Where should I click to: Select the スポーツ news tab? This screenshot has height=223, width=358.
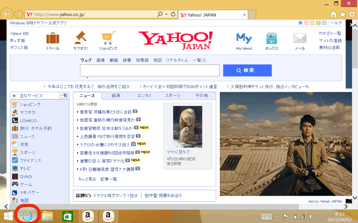tap(172, 95)
